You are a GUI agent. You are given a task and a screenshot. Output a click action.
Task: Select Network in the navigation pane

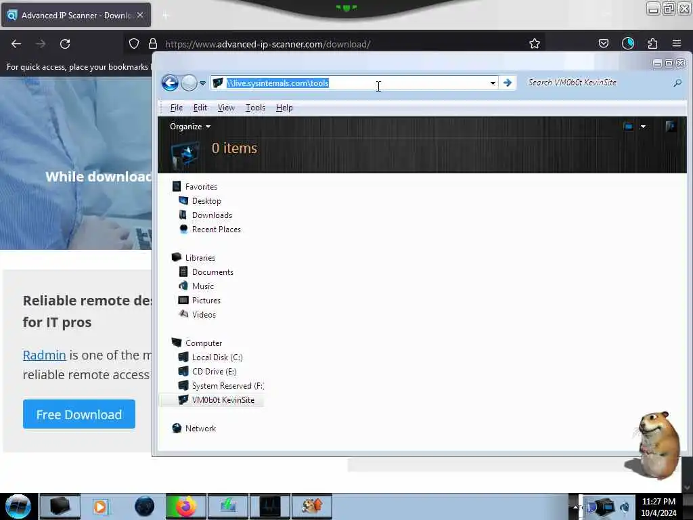200,428
